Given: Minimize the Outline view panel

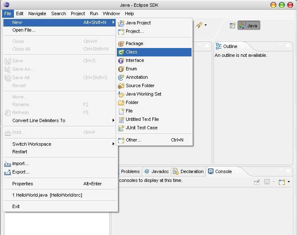Looking at the screenshot, I should click(281, 45).
